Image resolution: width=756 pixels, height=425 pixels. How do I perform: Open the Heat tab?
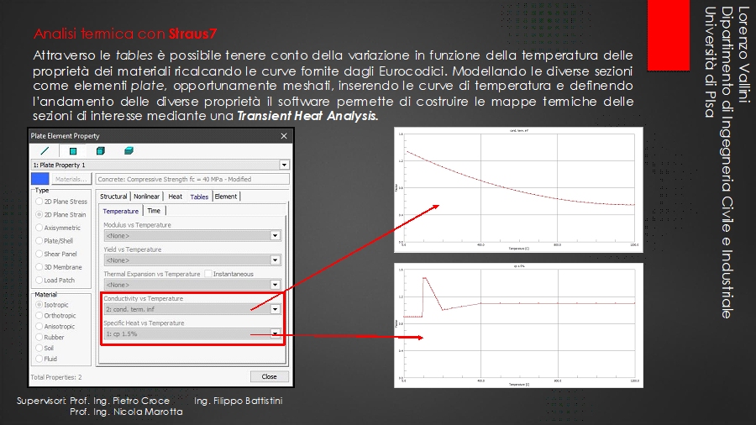[175, 197]
